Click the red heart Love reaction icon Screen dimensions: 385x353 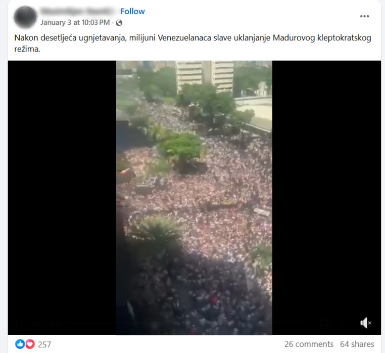point(30,344)
